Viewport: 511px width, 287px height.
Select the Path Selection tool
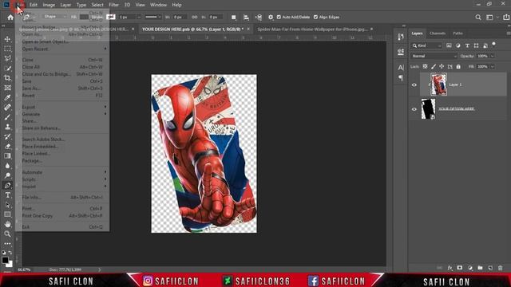7,205
